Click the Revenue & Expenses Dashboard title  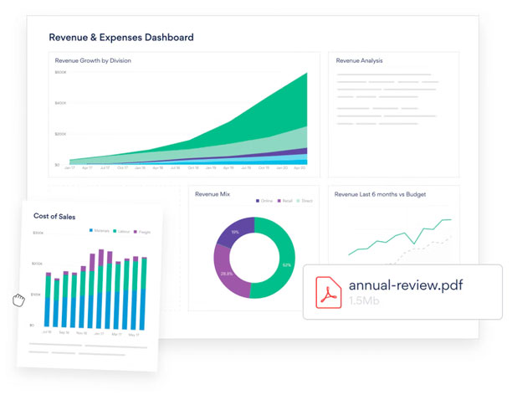(x=121, y=38)
